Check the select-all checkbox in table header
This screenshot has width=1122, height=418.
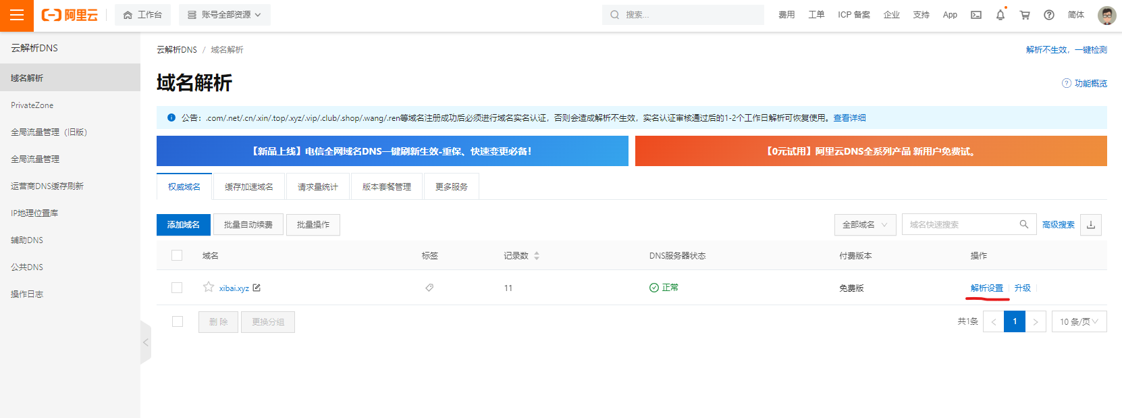pyautogui.click(x=177, y=255)
